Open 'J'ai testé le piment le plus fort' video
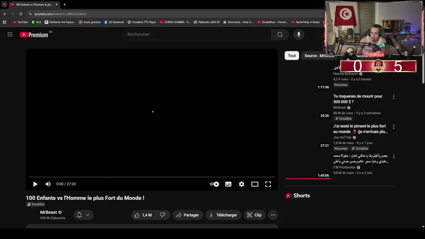 [x=360, y=129]
